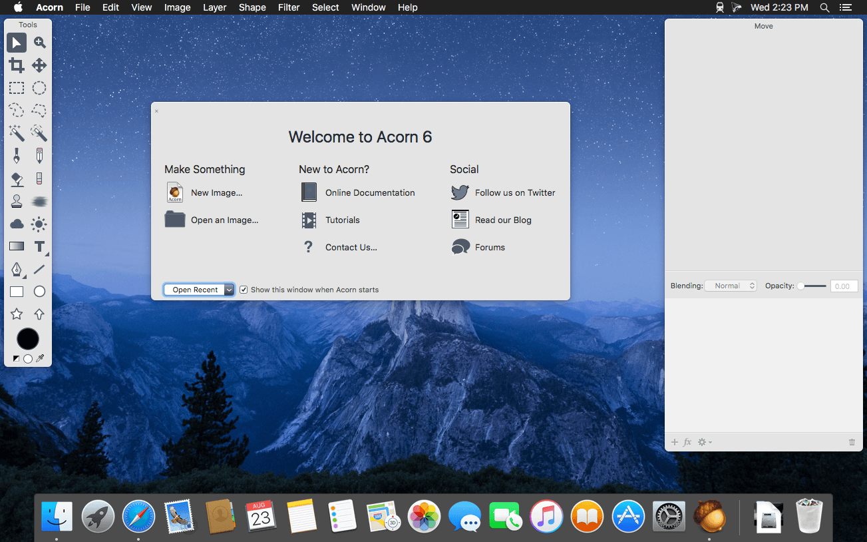Select the Zoom tool
This screenshot has width=867, height=542.
(39, 43)
